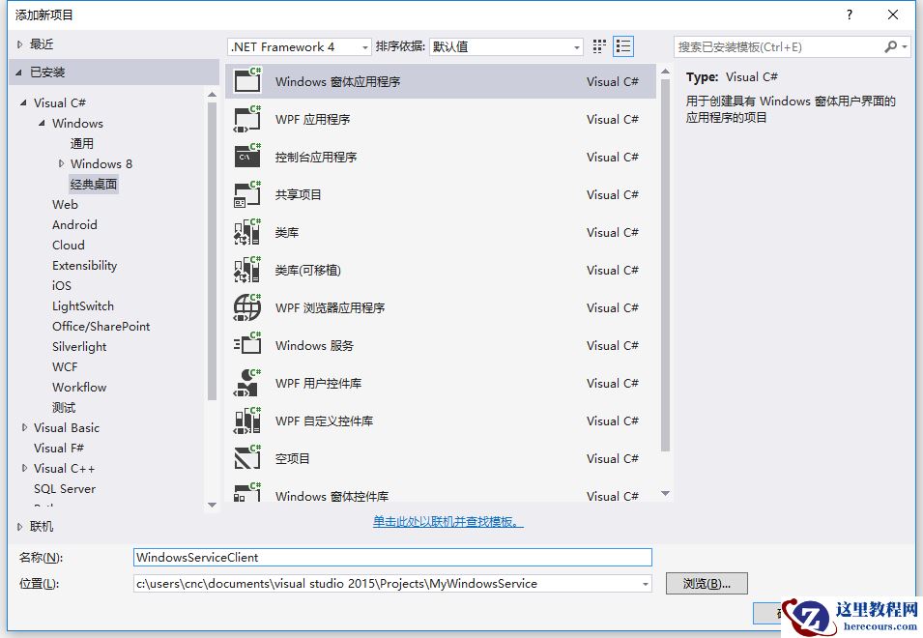Expand the Windows 8 tree node

61,163
